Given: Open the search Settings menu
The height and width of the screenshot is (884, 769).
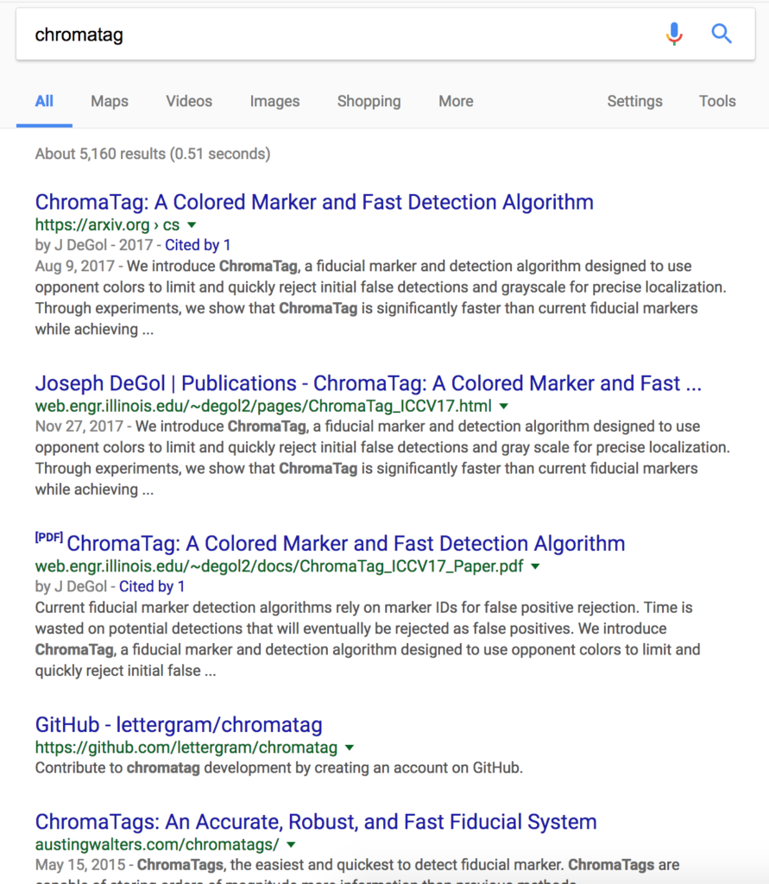Looking at the screenshot, I should [634, 102].
